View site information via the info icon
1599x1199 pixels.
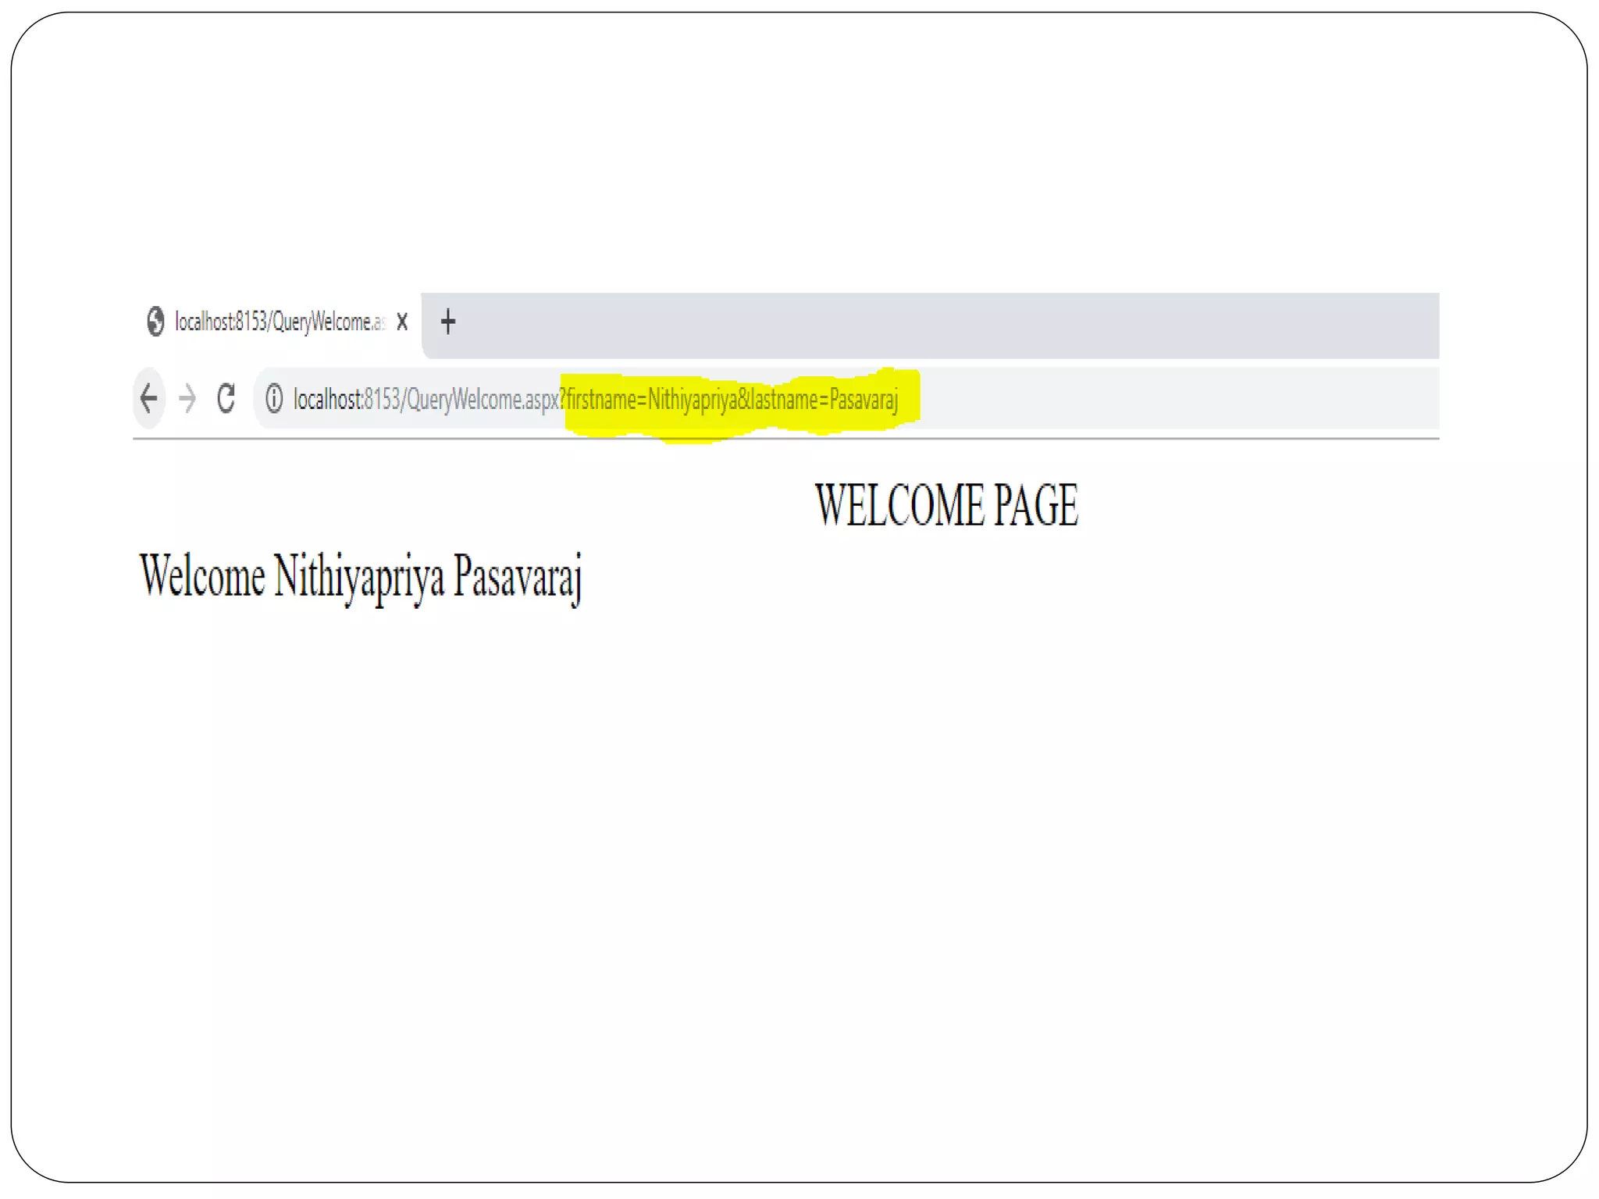pos(274,399)
